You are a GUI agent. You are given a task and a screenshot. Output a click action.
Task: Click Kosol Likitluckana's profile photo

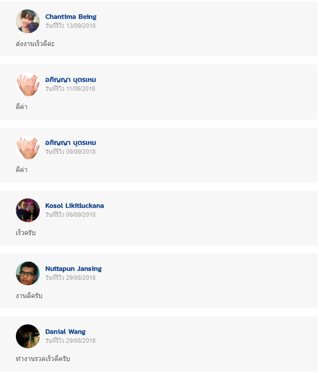(x=28, y=210)
